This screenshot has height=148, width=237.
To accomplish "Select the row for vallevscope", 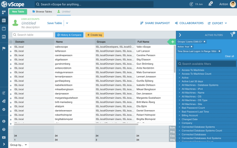I will 11,47.
